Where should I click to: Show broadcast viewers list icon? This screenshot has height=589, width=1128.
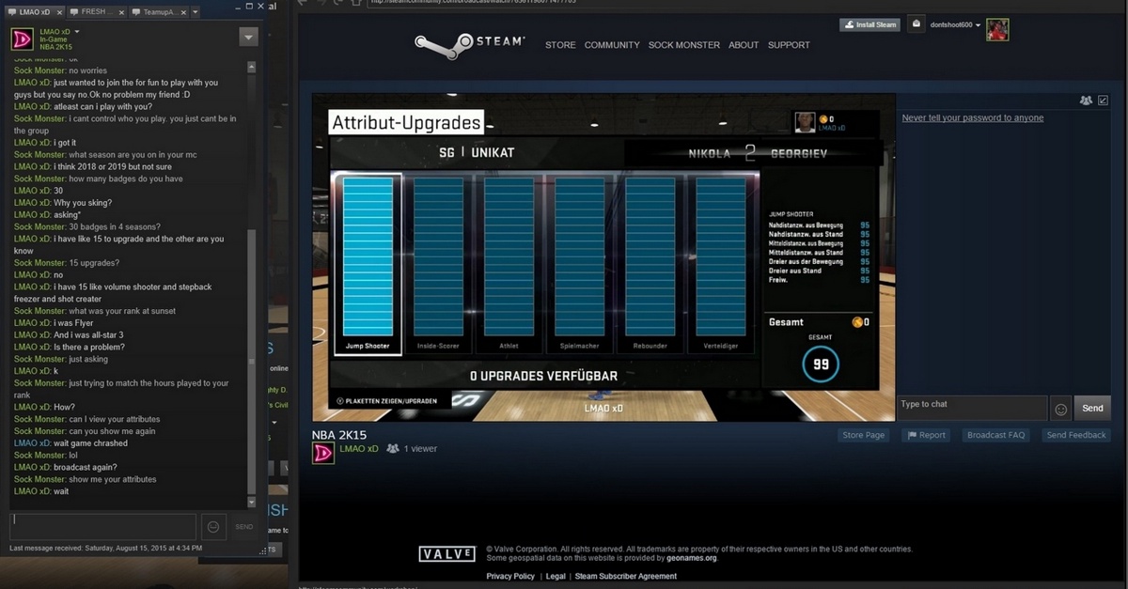click(x=1086, y=101)
